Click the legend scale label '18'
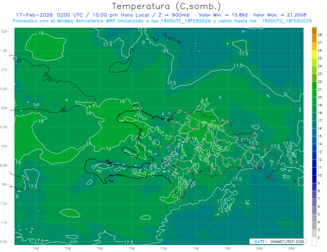The width and height of the screenshot is (327, 252). pyautogui.click(x=320, y=113)
